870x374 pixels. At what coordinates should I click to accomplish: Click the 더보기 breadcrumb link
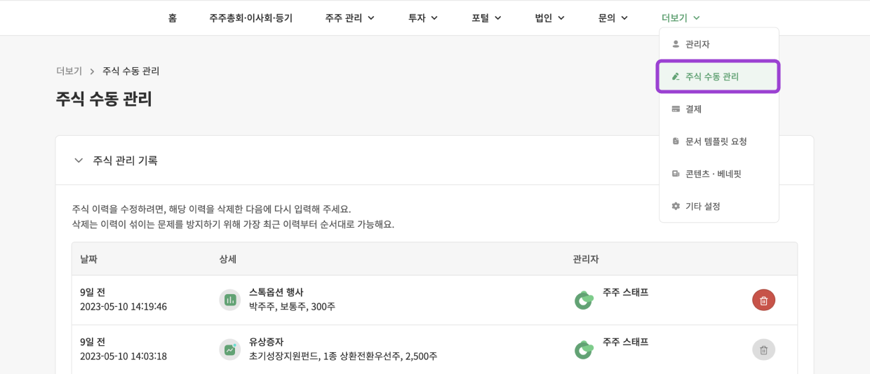69,71
